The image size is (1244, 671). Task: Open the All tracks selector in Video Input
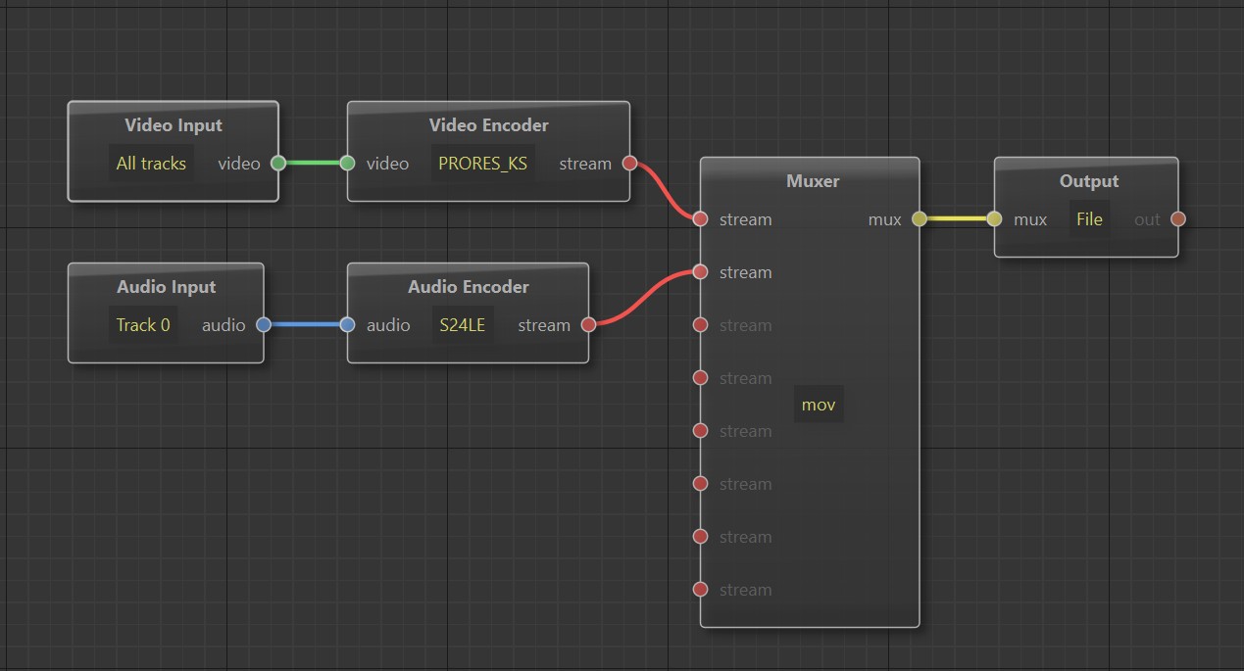[151, 164]
